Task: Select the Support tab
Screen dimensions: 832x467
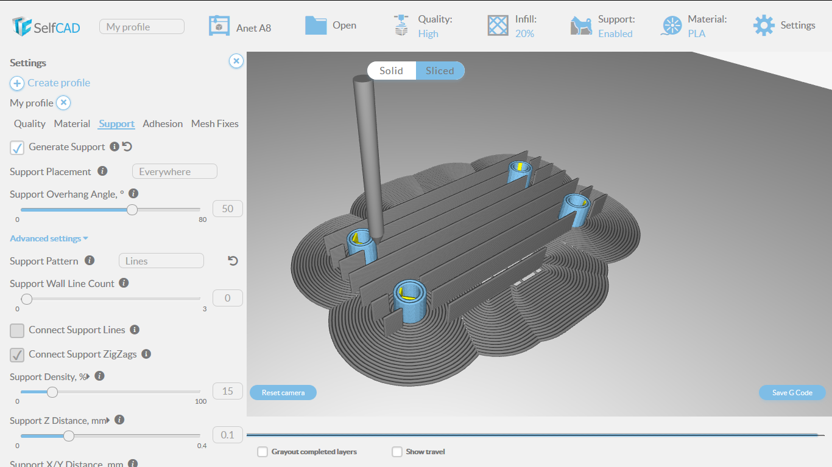Action: click(116, 123)
